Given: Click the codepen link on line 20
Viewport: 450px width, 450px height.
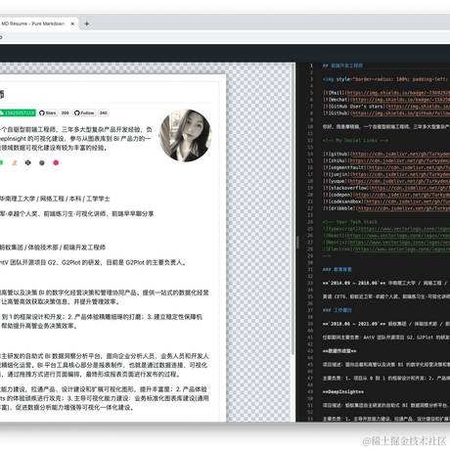Looking at the screenshot, I should (x=402, y=195).
